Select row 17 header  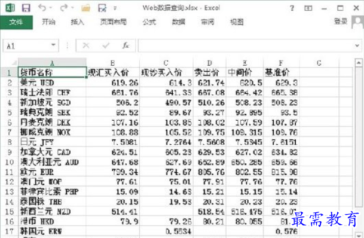point(9,231)
